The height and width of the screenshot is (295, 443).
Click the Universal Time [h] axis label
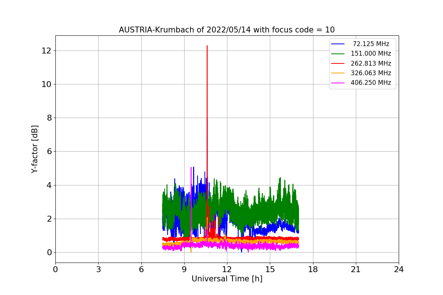[x=227, y=279]
